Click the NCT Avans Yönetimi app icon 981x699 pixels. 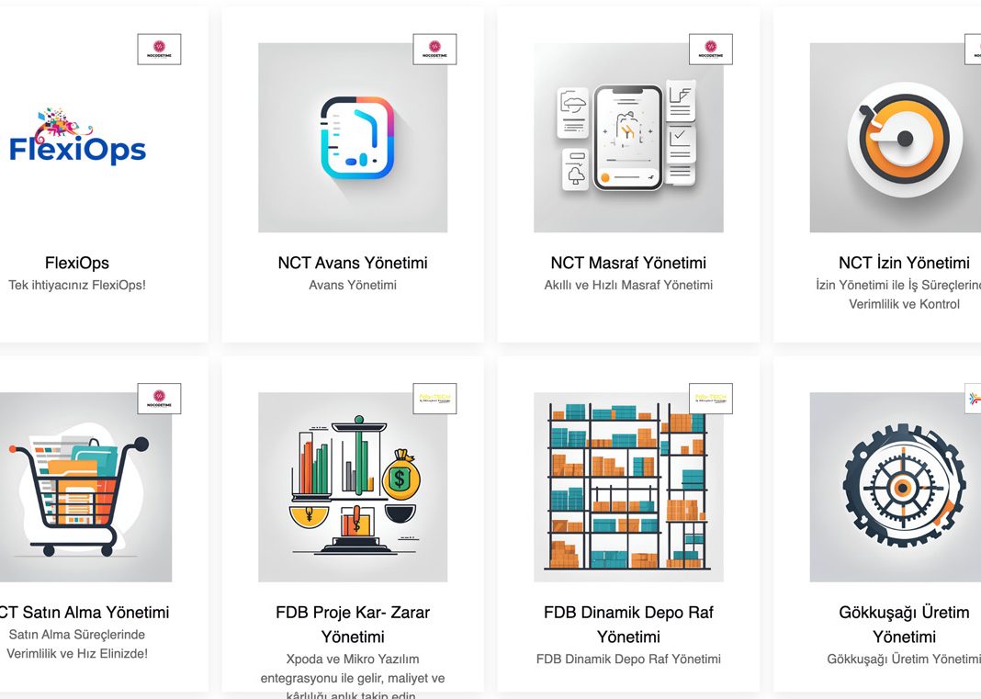tap(353, 138)
